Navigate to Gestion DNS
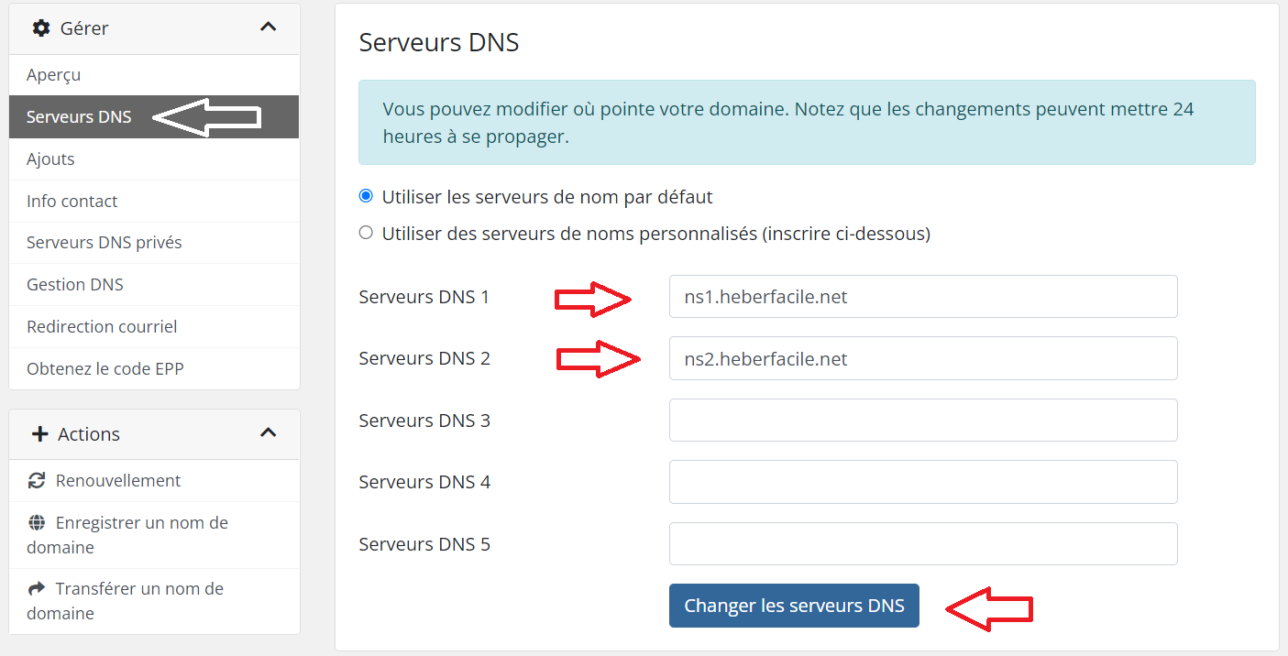Image resolution: width=1288 pixels, height=656 pixels. pyautogui.click(x=75, y=285)
